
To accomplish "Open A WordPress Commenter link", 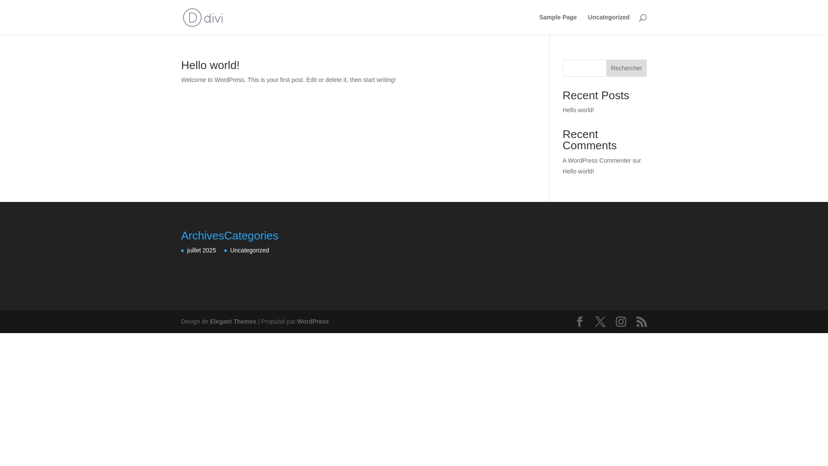I will [x=596, y=161].
